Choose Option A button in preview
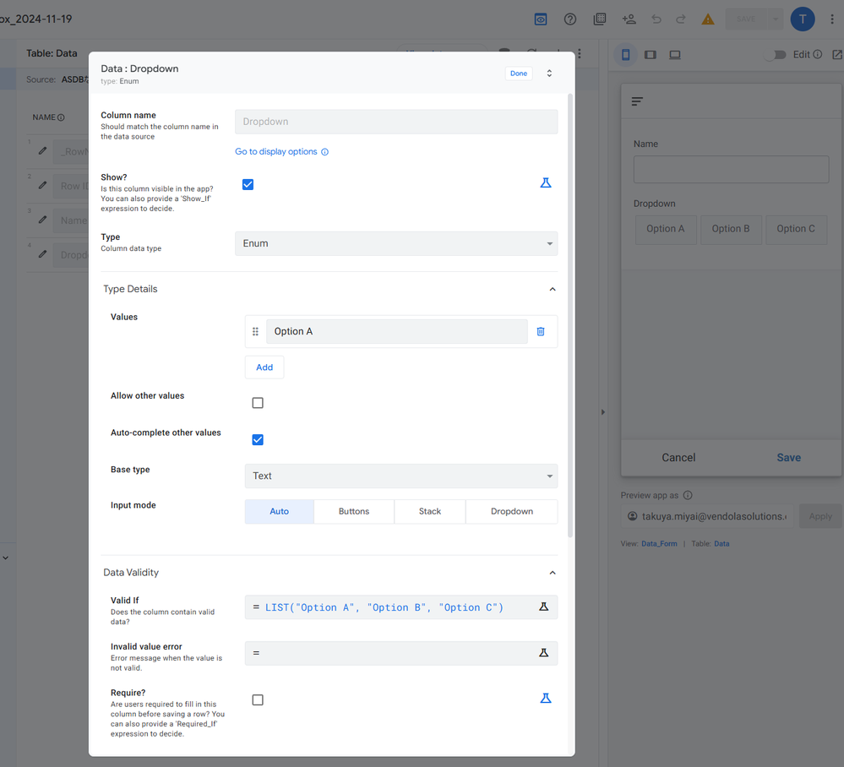The height and width of the screenshot is (767, 844). (666, 229)
